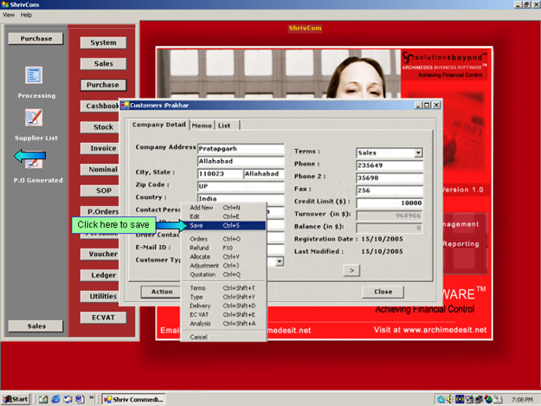Screen dimensions: 541x406
Task: Switch to the Memo tab
Action: click(x=202, y=126)
